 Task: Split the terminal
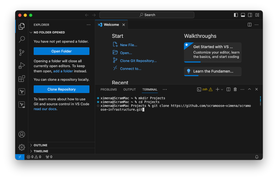[228, 89]
